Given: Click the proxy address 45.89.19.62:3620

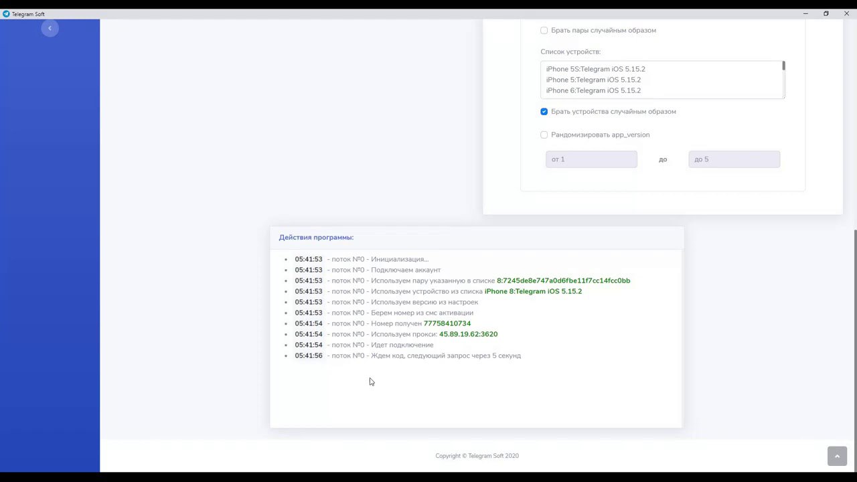Looking at the screenshot, I should 468,334.
